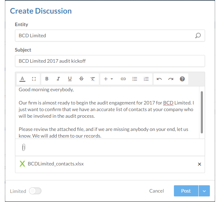
Task: Toggle underline text formatting
Action: click(70, 79)
